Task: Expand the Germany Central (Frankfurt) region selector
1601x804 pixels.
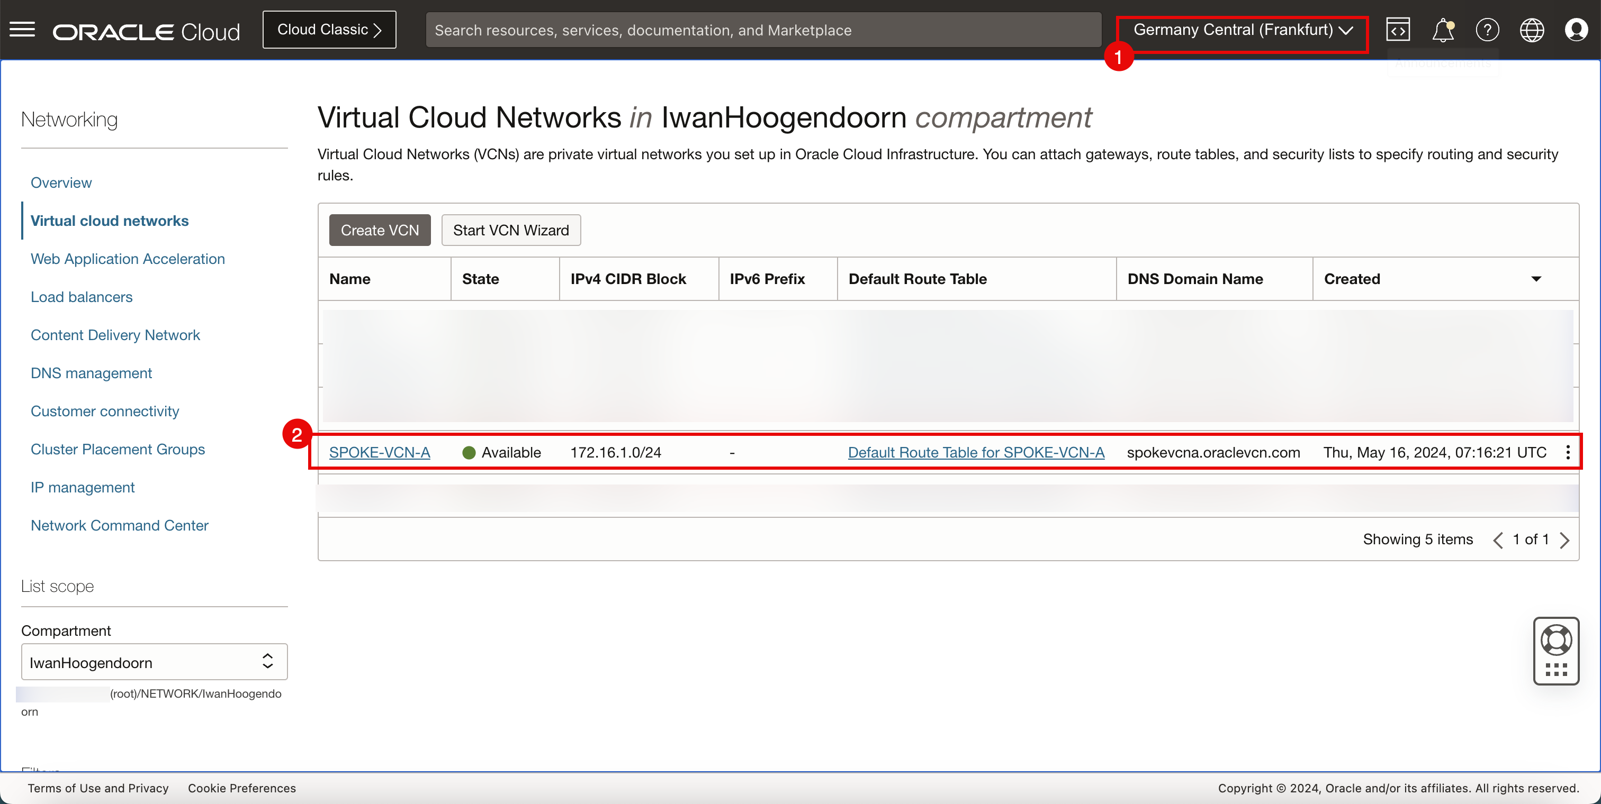Action: coord(1243,30)
